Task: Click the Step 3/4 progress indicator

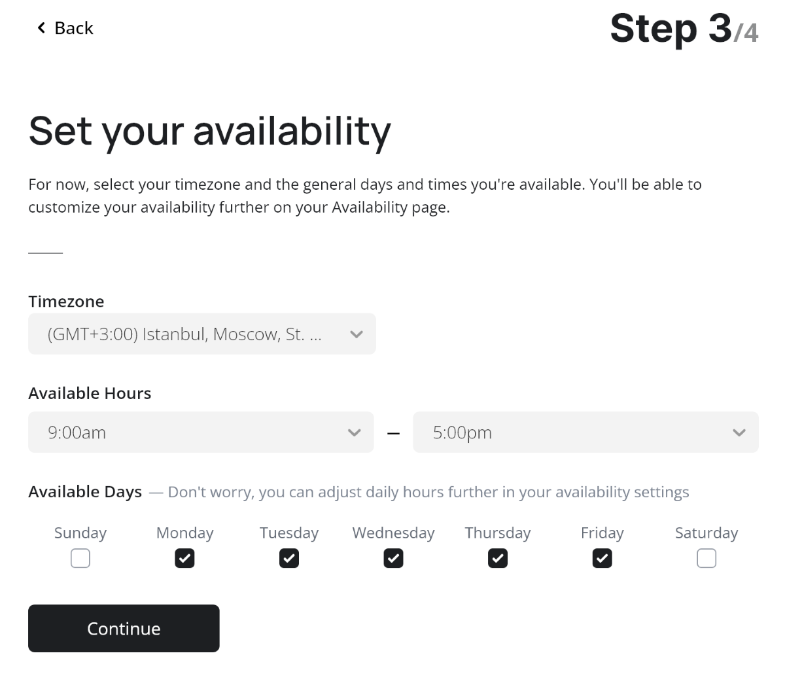Action: pos(684,29)
